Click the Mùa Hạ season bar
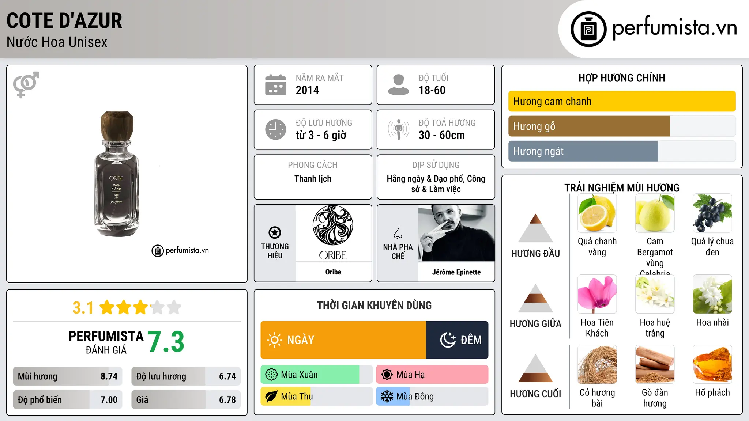The image size is (749, 421). [x=432, y=375]
